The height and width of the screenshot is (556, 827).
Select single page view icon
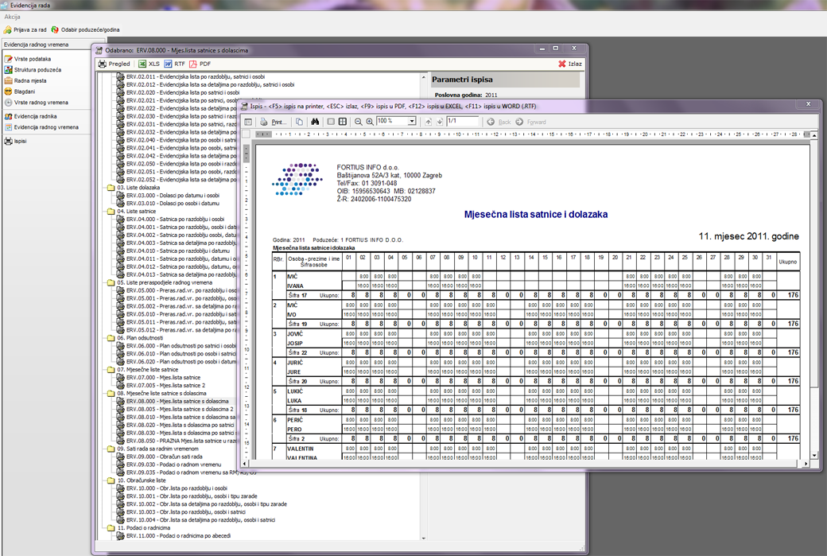point(331,122)
